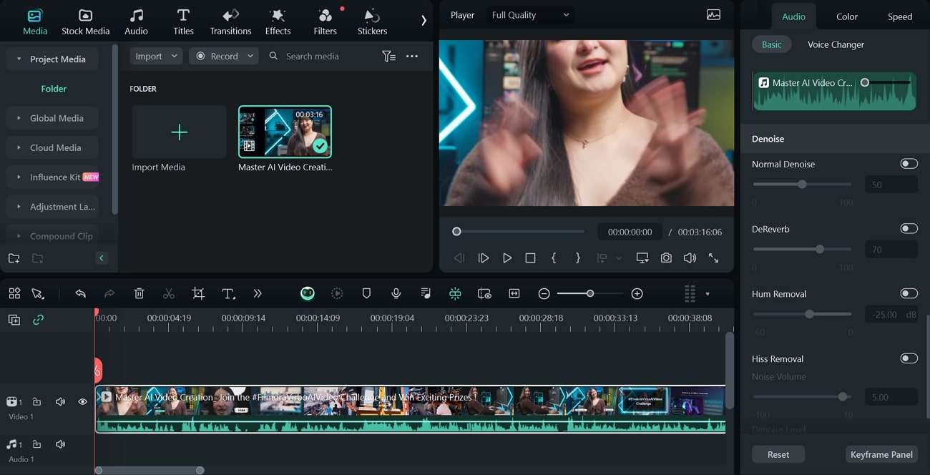Enter fullscreen preview with arrows icon
This screenshot has height=475, width=930.
[713, 258]
